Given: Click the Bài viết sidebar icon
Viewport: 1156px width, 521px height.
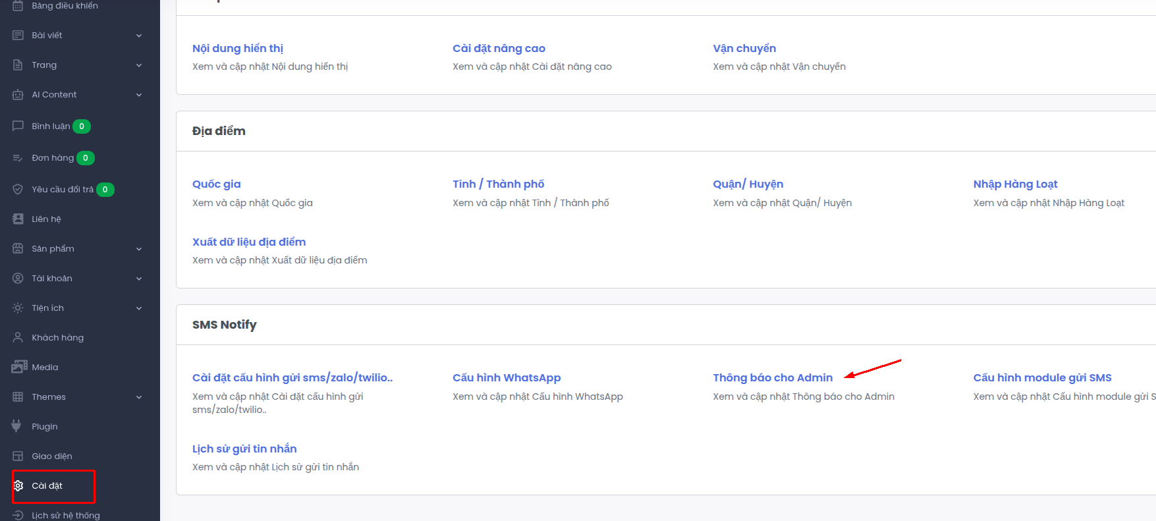Looking at the screenshot, I should [x=18, y=36].
